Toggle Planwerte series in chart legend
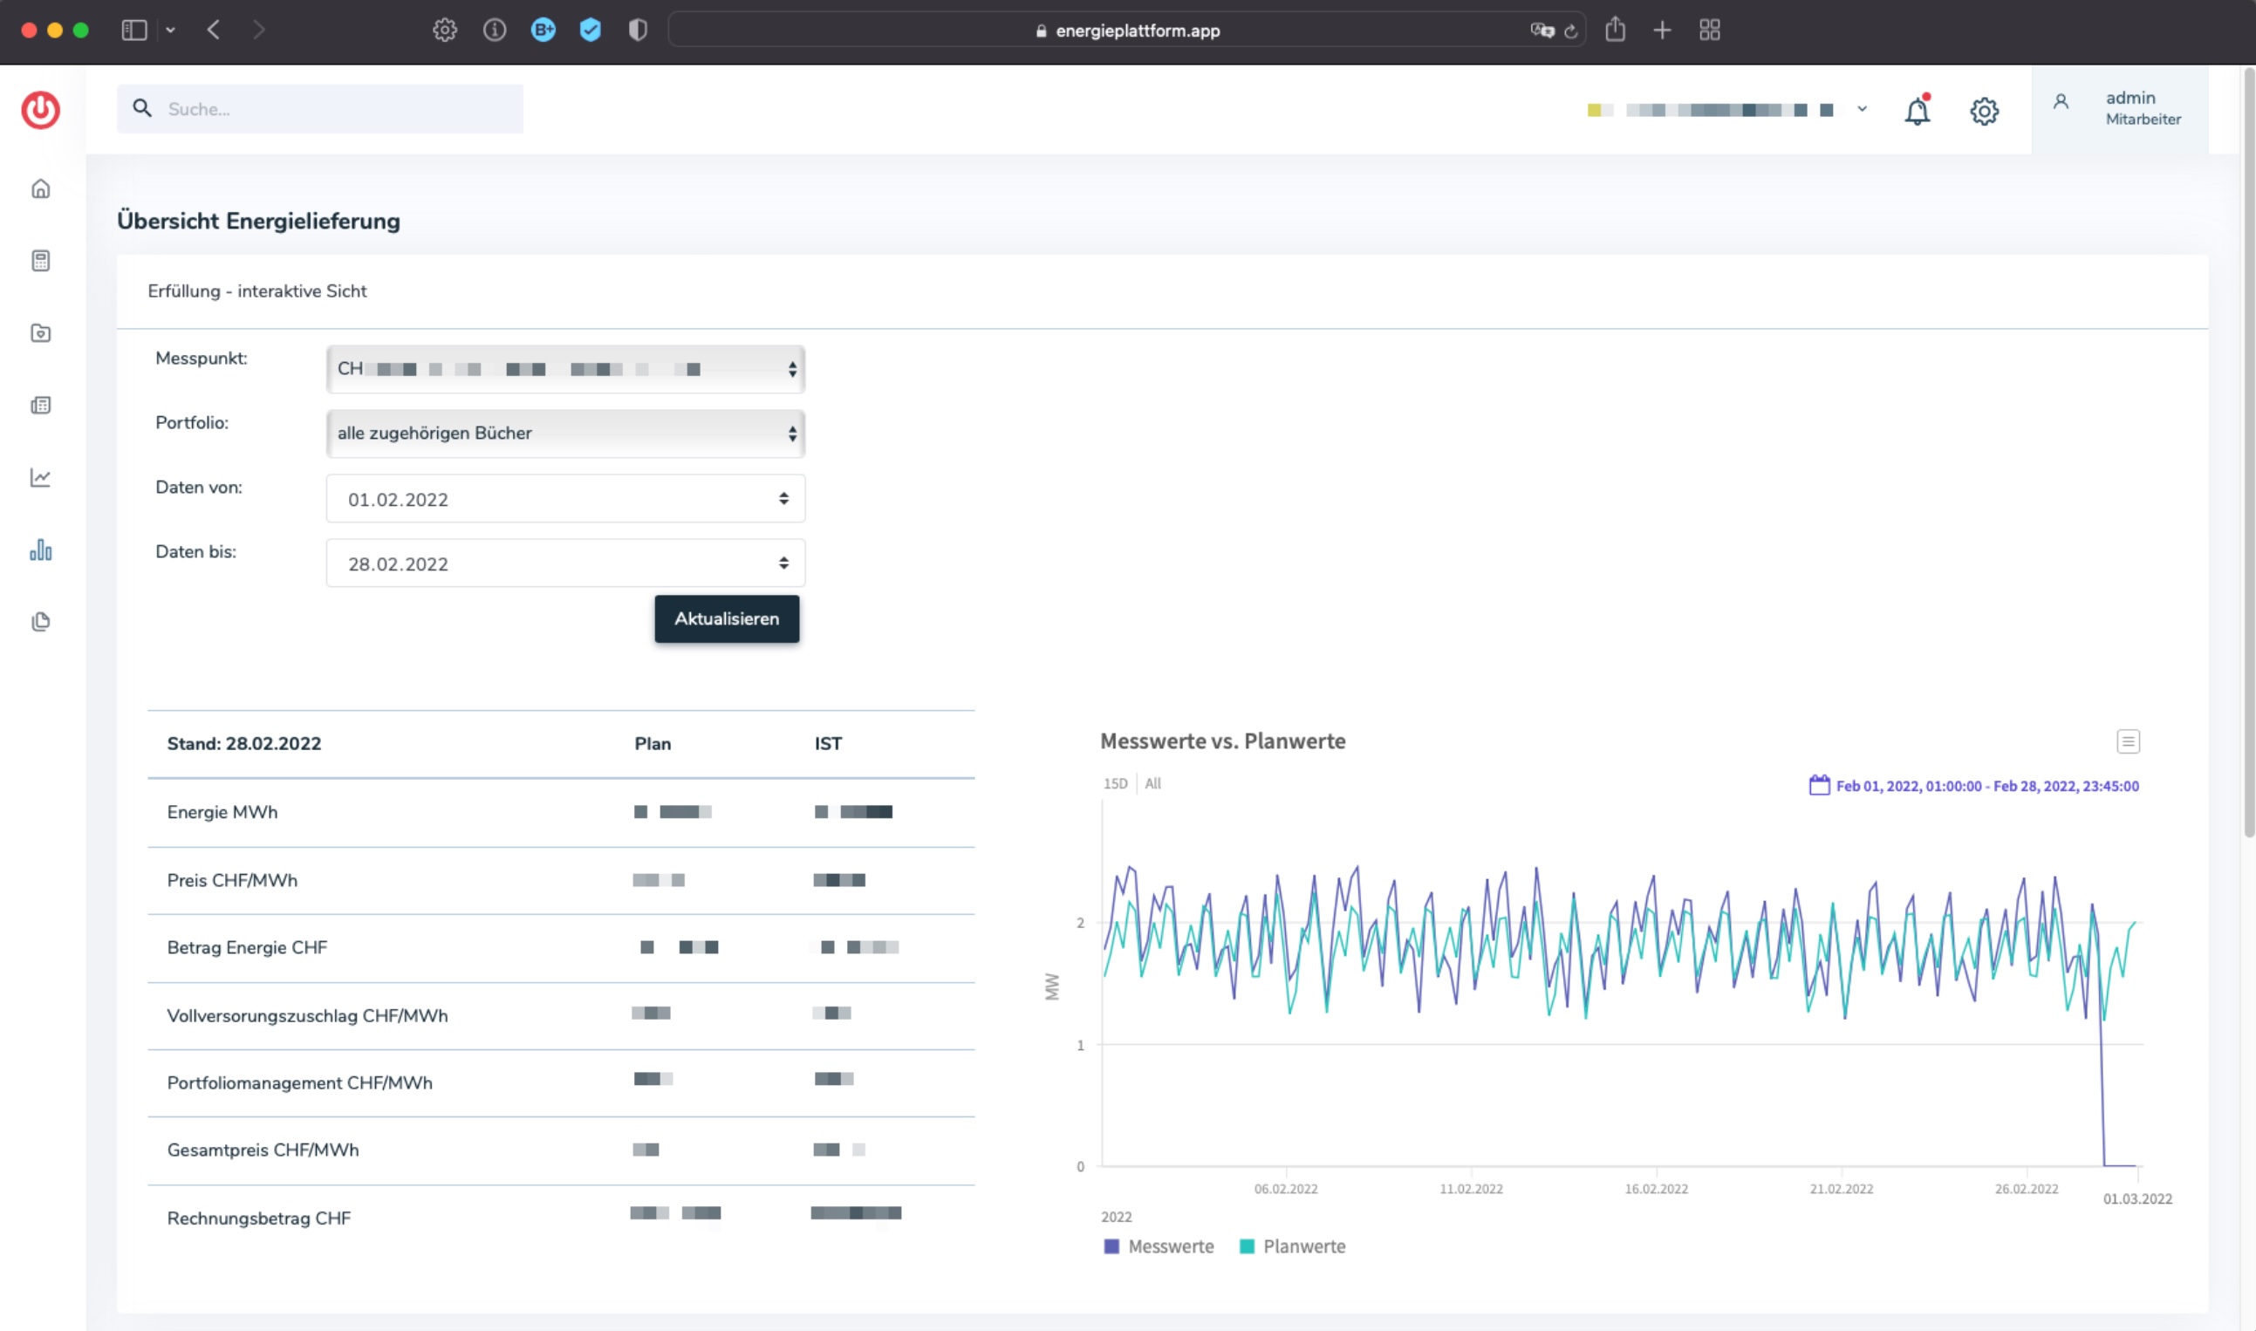The image size is (2256, 1331). [1292, 1246]
